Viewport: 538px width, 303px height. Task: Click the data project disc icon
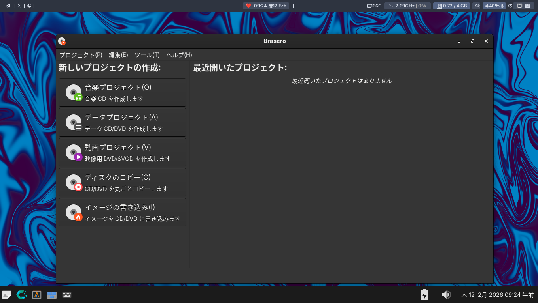click(74, 122)
